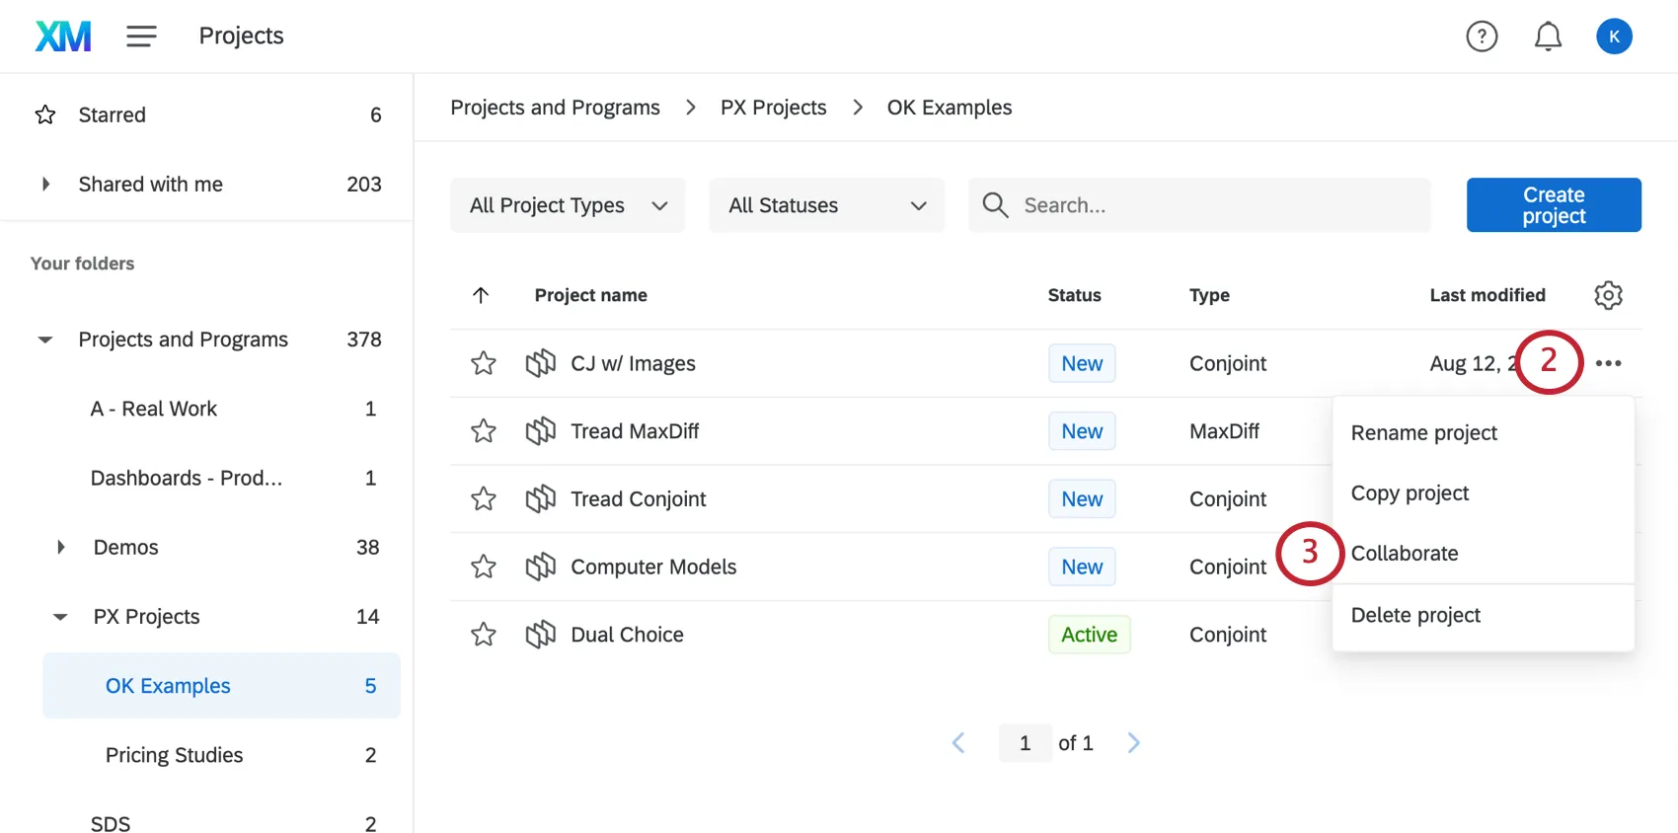
Task: Click the three-dot menu for CJ w/ Images
Action: (1608, 363)
